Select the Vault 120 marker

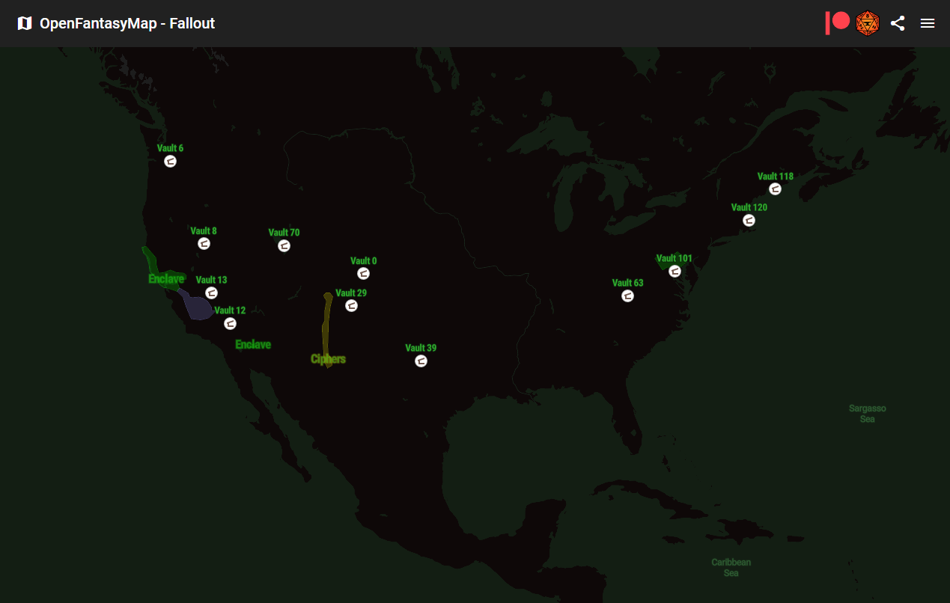pos(749,220)
